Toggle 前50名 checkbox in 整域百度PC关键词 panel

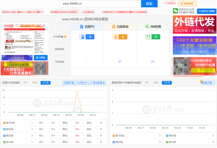pyautogui.click(x=167, y=136)
